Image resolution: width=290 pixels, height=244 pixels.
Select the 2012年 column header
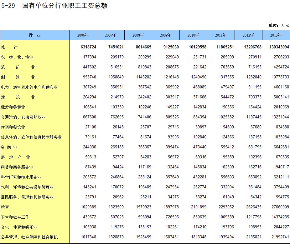coord(248,35)
